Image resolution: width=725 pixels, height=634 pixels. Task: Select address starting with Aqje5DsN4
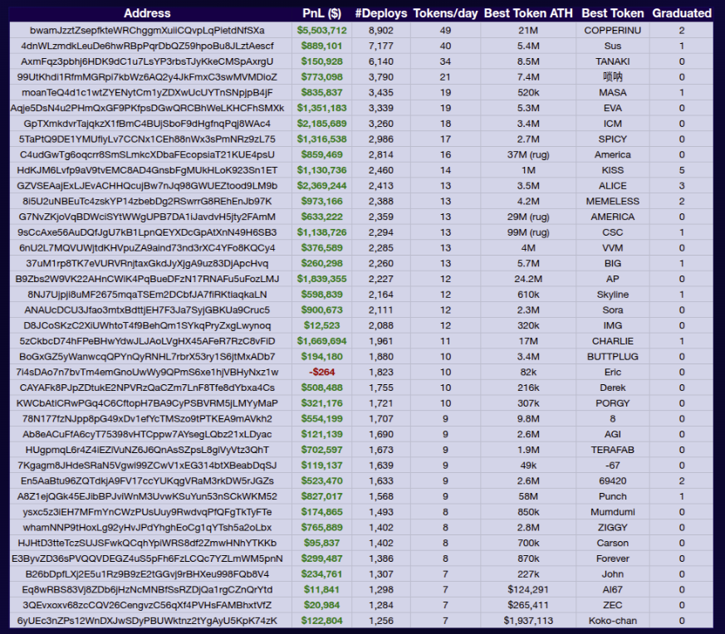147,108
